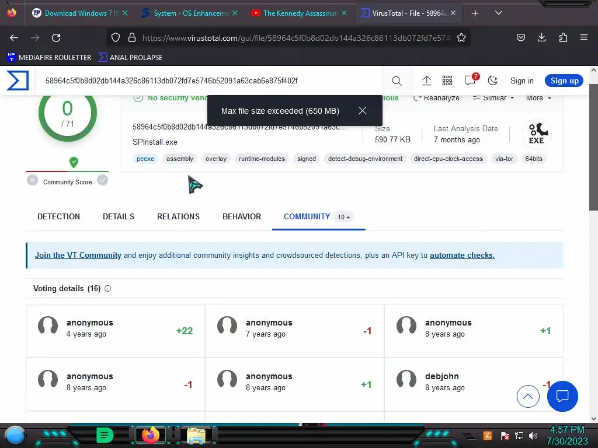
Task: Click the detect-debug-environment tag
Action: [365, 159]
